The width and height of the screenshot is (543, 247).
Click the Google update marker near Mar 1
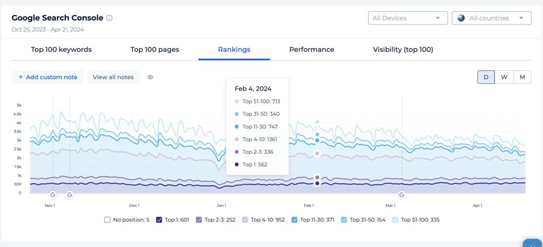pyautogui.click(x=402, y=195)
